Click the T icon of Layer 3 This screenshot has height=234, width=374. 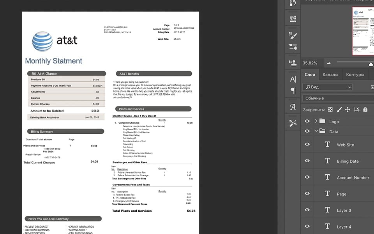pos(328,210)
